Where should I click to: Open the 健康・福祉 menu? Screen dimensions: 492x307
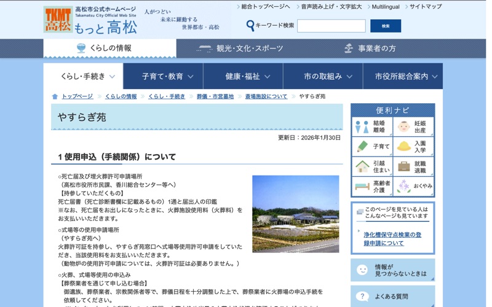tap(243, 76)
